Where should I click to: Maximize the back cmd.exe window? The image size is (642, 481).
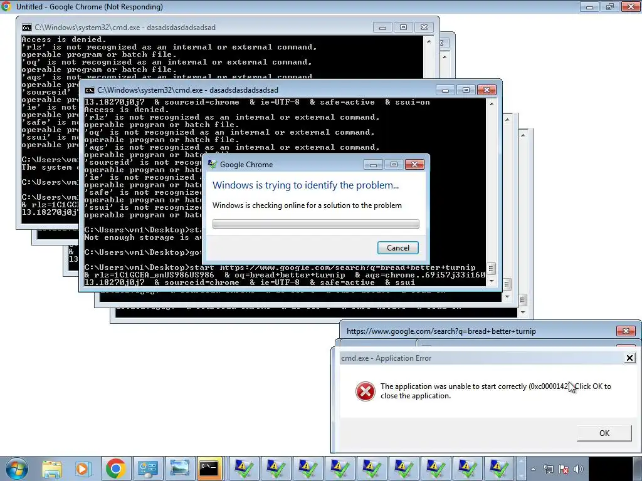(x=403, y=28)
